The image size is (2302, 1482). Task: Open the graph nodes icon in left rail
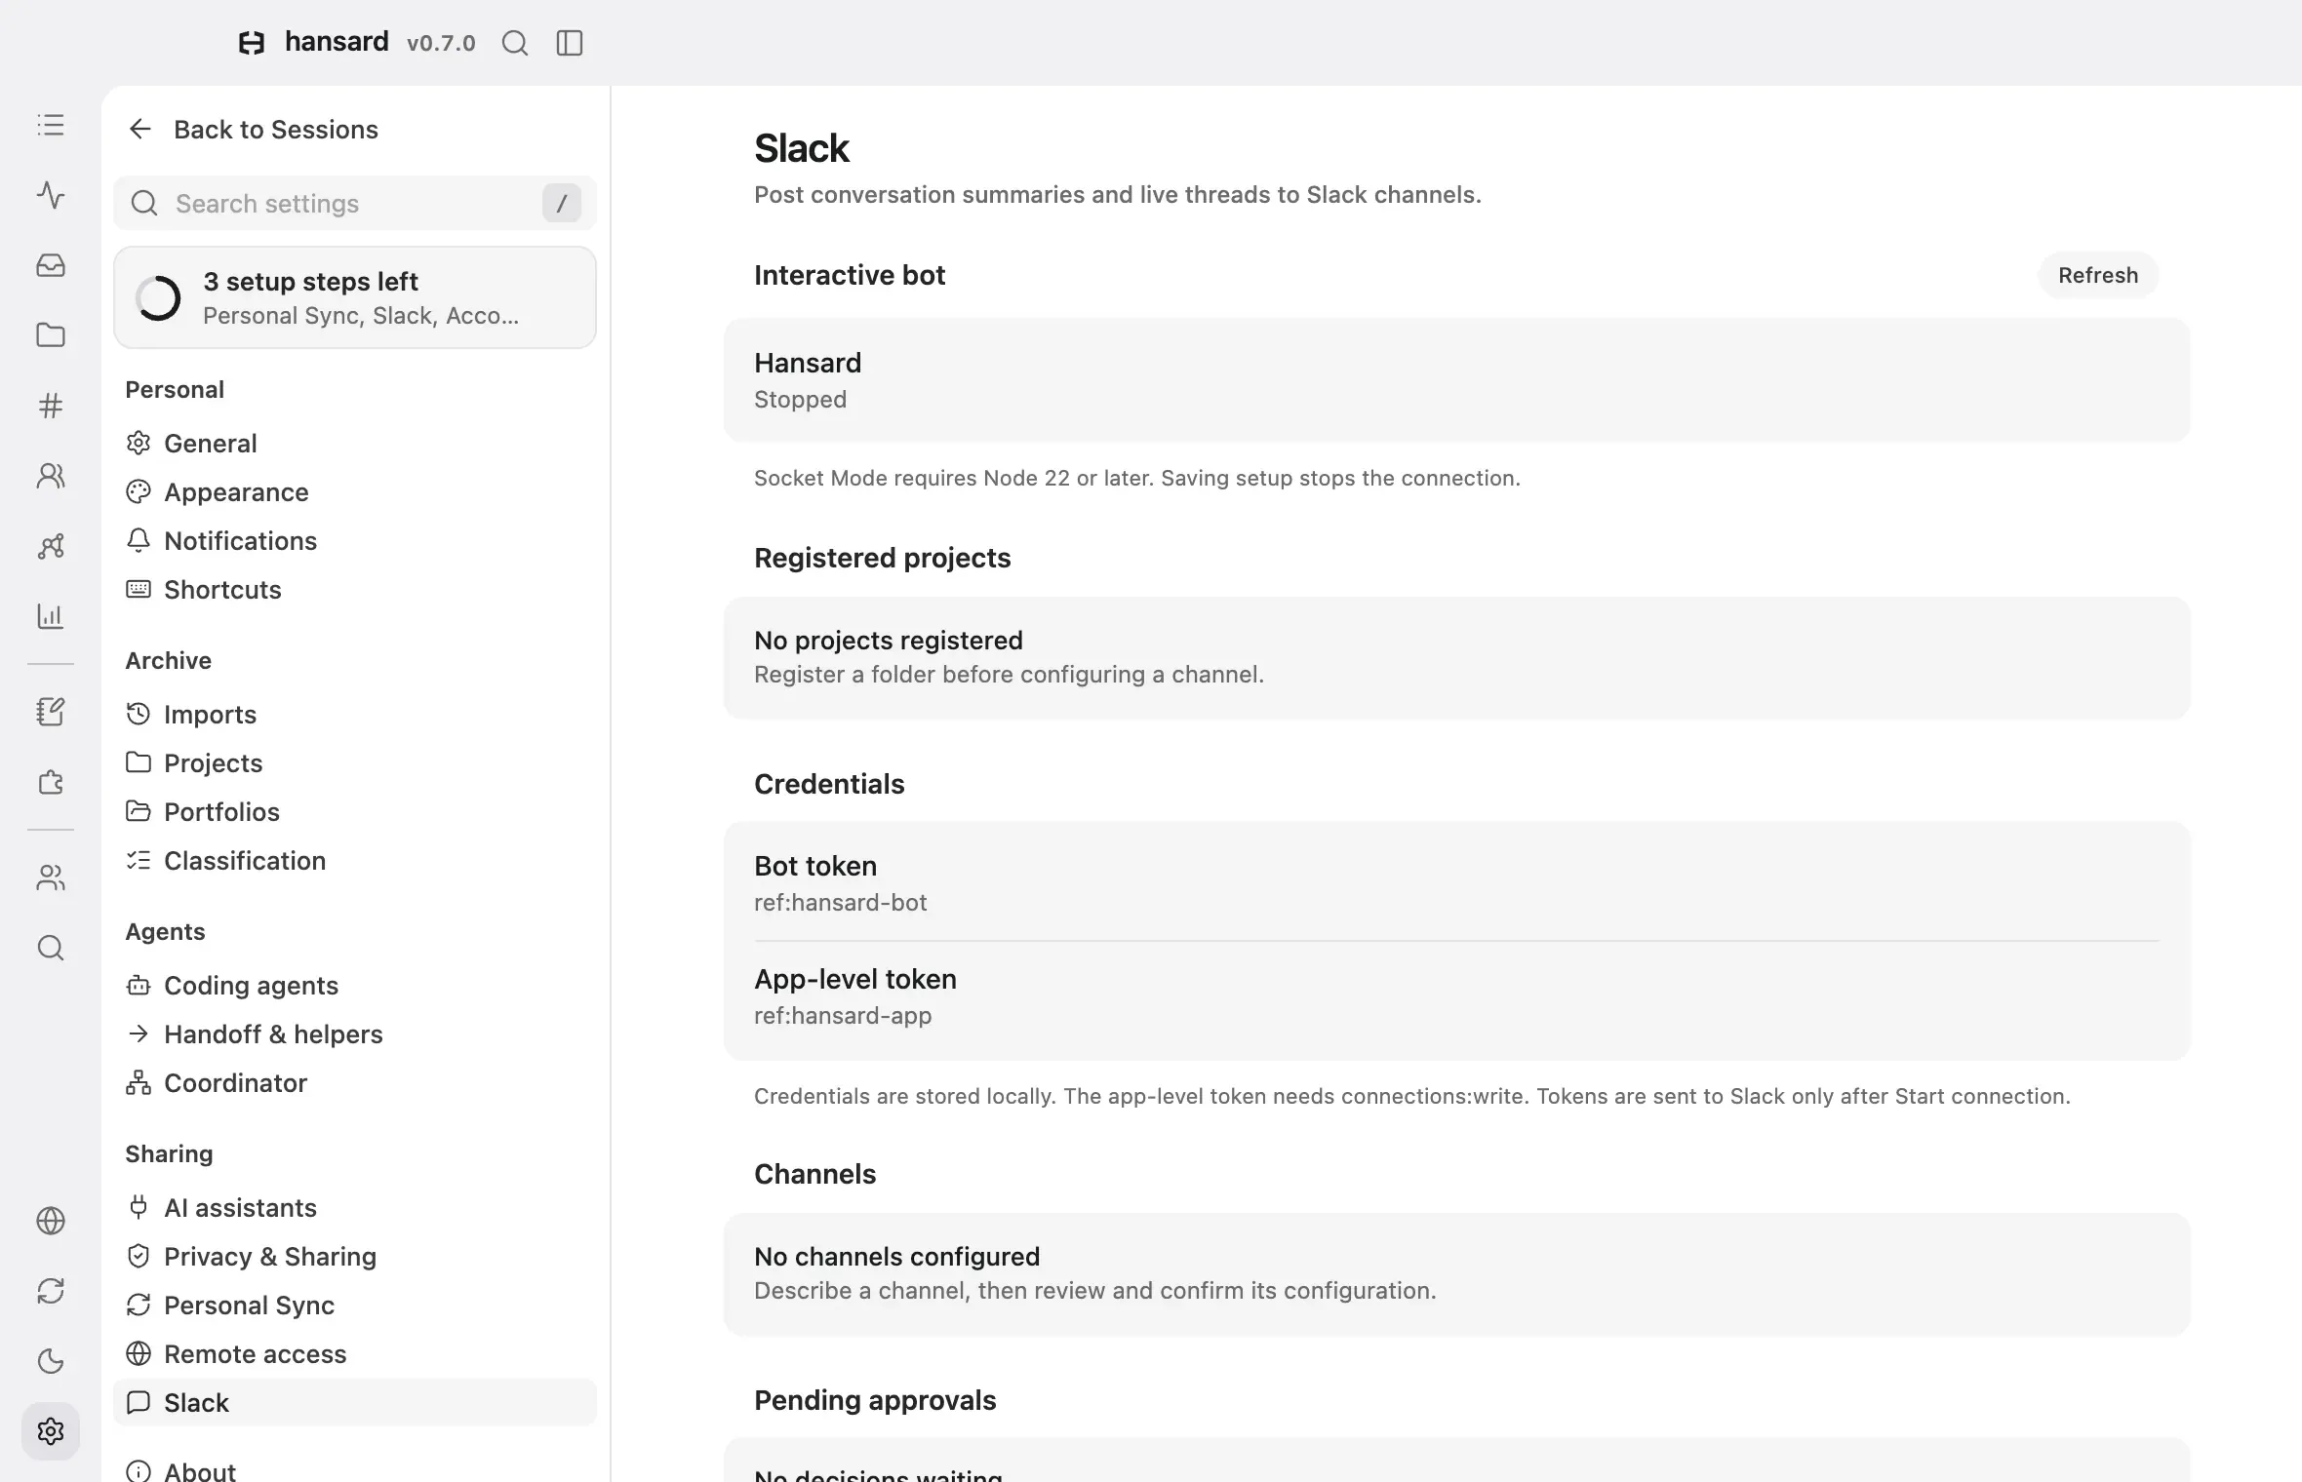(51, 546)
